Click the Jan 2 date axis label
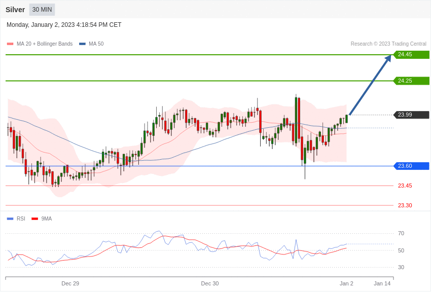The image size is (431, 292). pos(346,283)
